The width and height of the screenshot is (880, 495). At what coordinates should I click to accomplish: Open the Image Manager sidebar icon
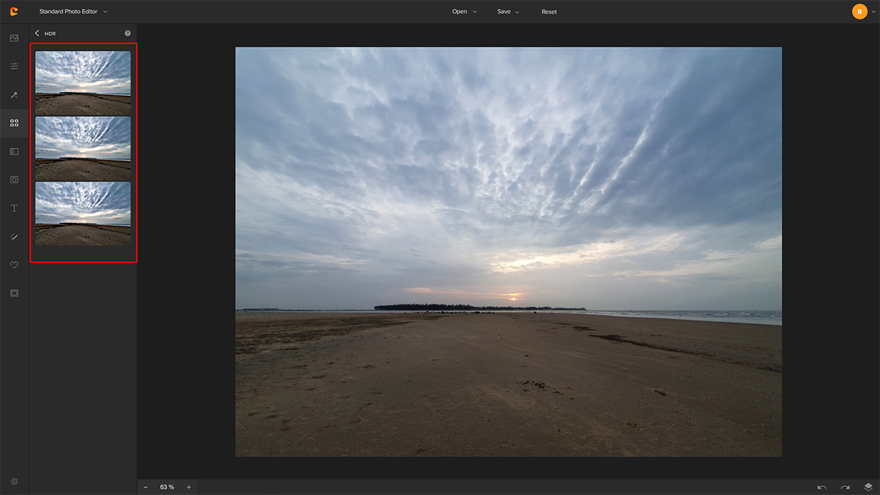coord(14,38)
